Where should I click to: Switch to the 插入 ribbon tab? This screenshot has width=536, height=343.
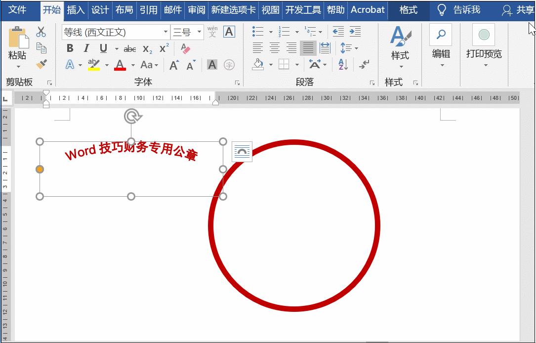coord(76,10)
